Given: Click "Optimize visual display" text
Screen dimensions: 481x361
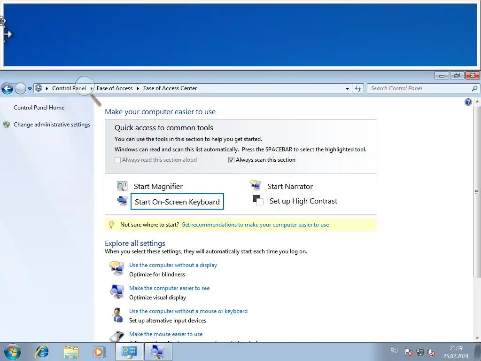Looking at the screenshot, I should pyautogui.click(x=158, y=298).
